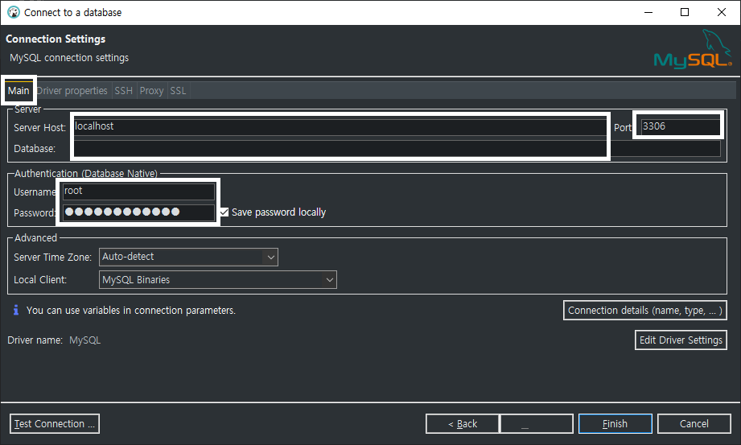
Task: Click the Username field containing root
Action: point(139,191)
